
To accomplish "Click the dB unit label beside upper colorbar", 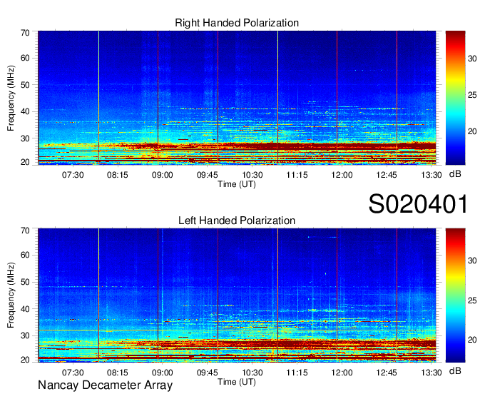I will pyautogui.click(x=455, y=174).
